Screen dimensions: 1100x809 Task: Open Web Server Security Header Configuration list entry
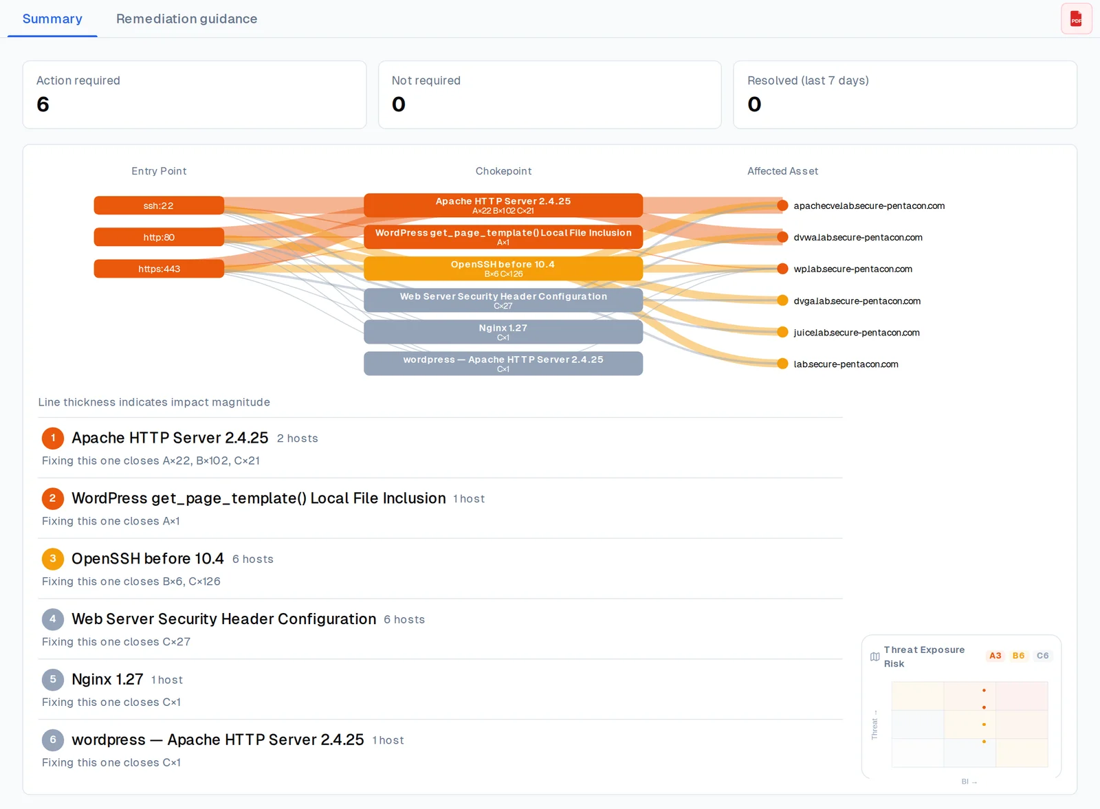(x=440, y=629)
